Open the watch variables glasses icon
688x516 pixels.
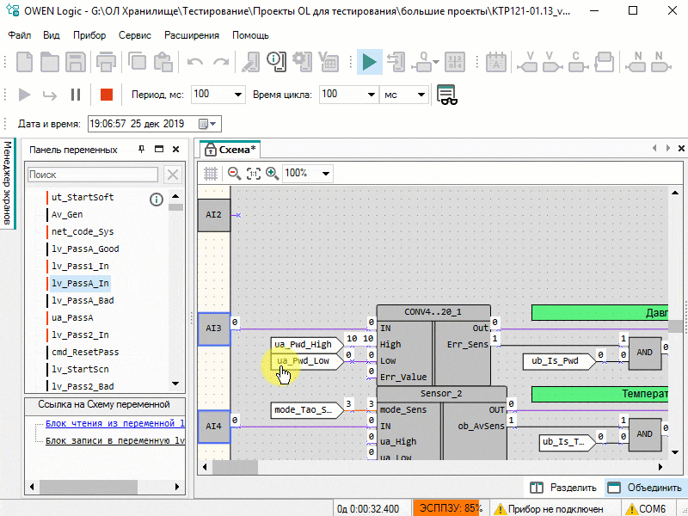[445, 95]
